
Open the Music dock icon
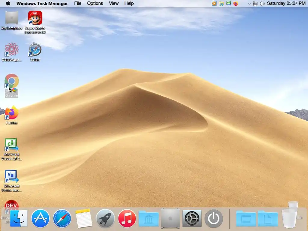coord(127,218)
